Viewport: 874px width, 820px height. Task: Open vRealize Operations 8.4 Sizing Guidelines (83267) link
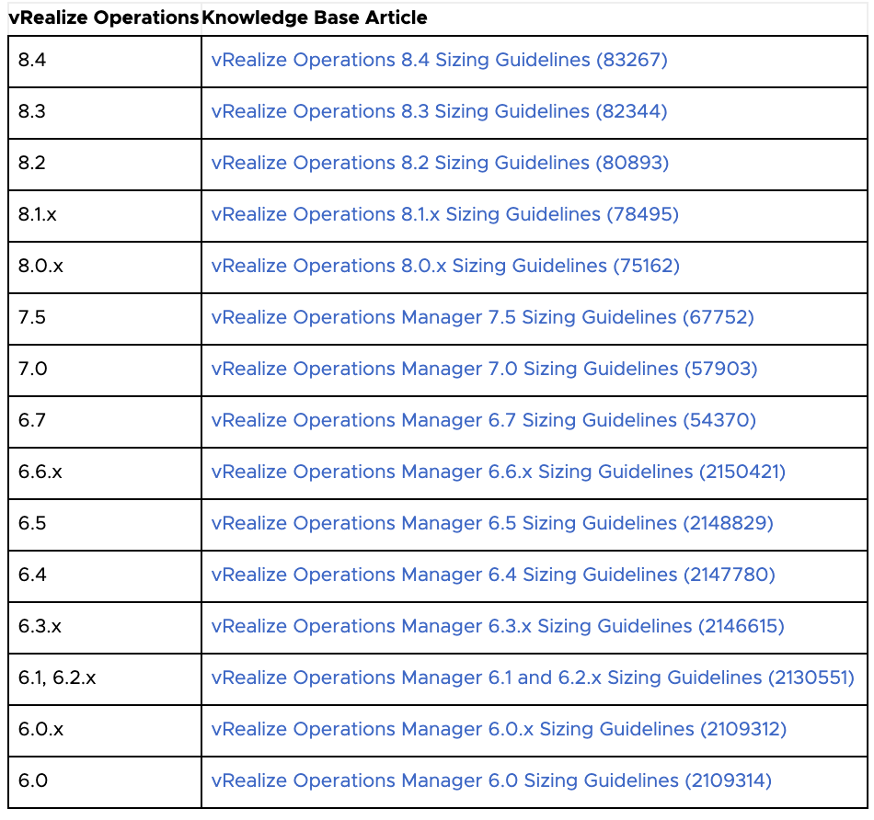pos(439,60)
